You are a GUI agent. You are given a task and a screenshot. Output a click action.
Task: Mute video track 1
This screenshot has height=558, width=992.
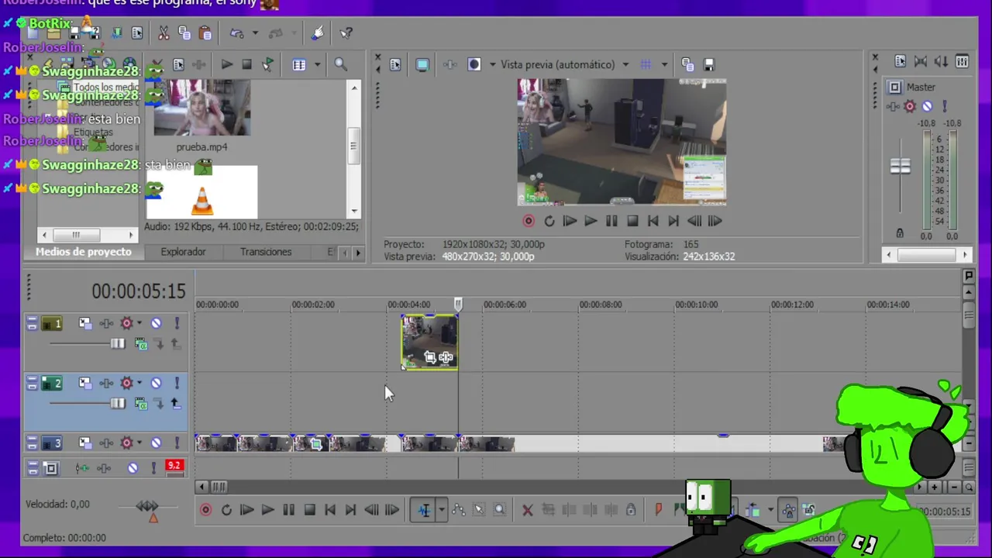coord(156,323)
